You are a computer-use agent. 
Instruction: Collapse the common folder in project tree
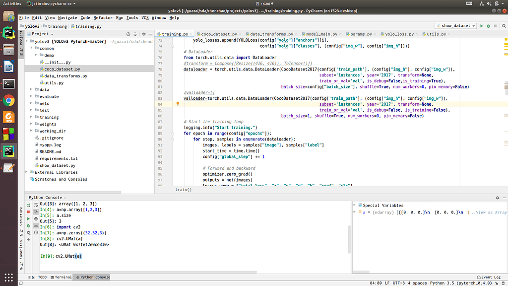[32, 49]
